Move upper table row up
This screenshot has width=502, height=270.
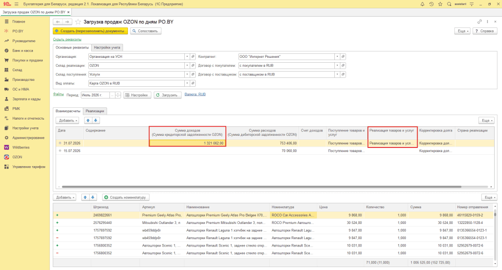coord(88,120)
